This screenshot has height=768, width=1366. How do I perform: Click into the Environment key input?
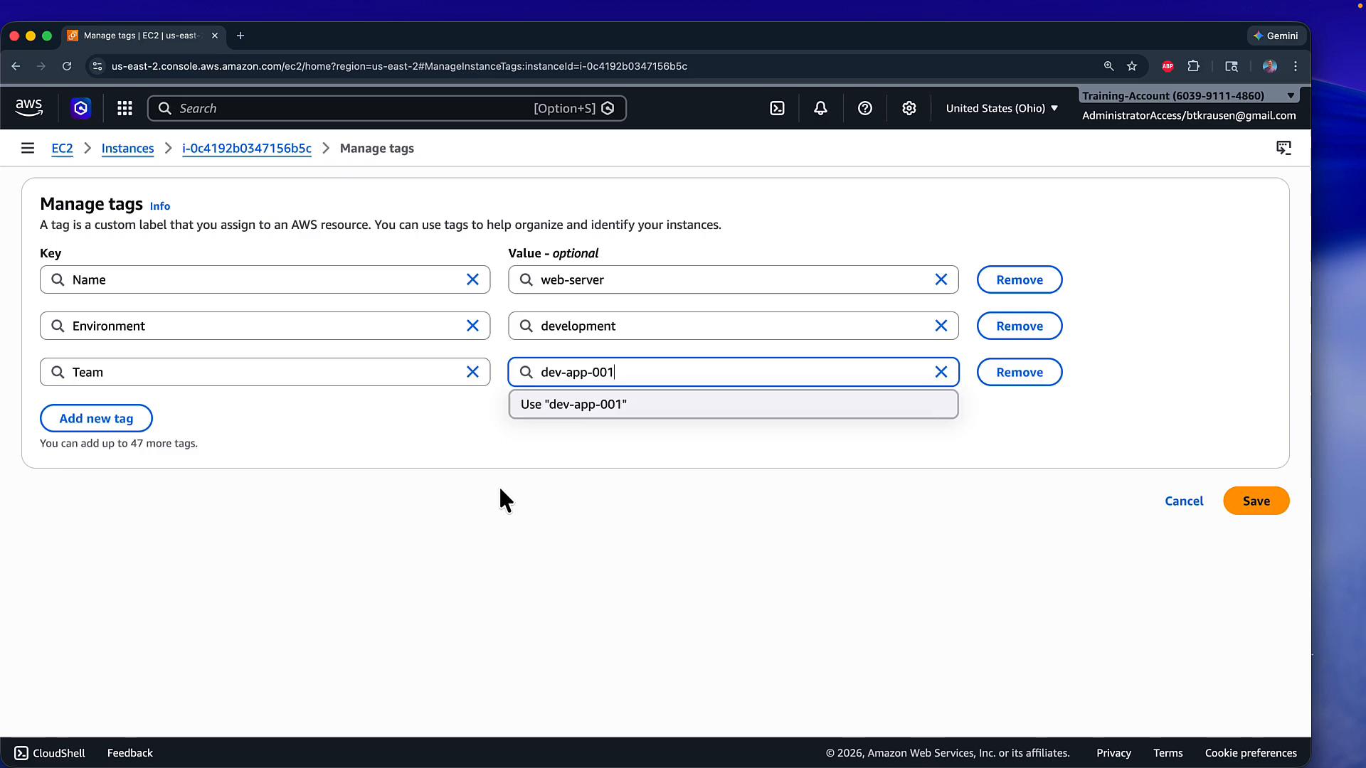pyautogui.click(x=265, y=326)
